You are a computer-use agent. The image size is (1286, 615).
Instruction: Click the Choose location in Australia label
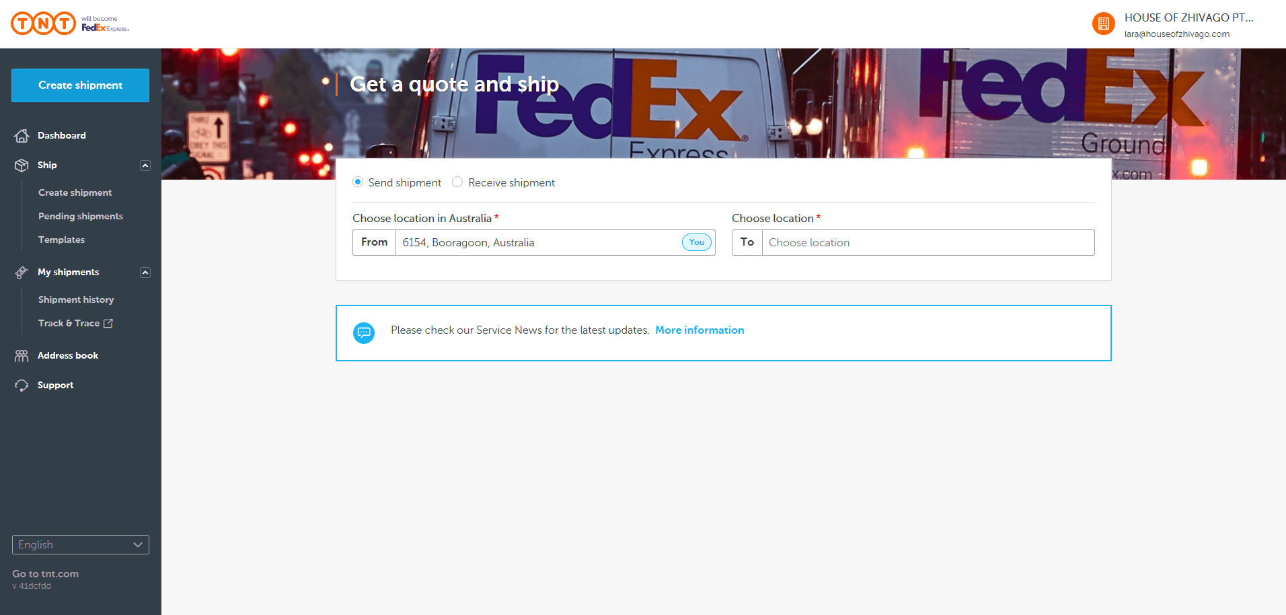coord(422,219)
